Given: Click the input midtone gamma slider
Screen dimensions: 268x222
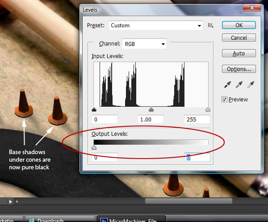Looking at the screenshot, I should click(151, 109).
